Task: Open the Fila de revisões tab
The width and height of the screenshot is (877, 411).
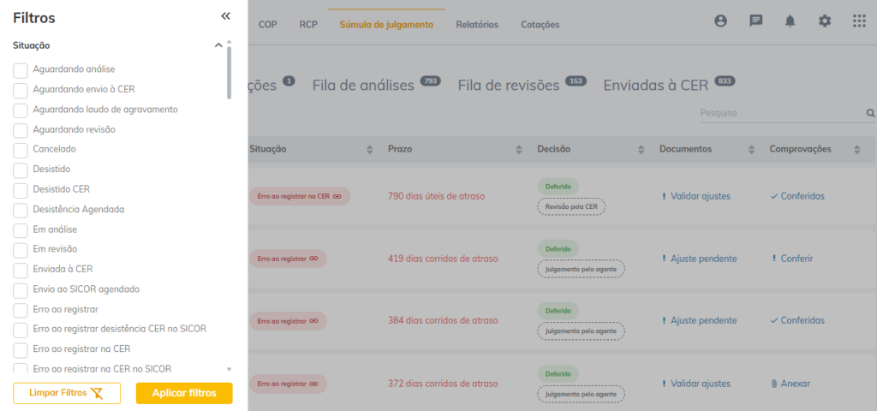Action: tap(509, 86)
